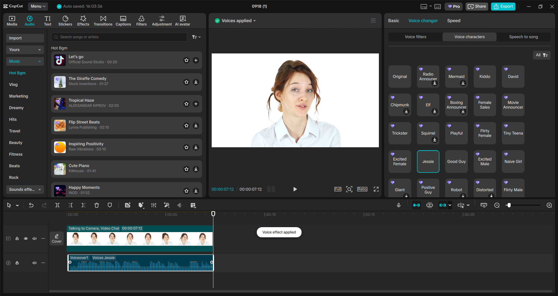
Task: Select the Jessie voice character
Action: pos(428,161)
